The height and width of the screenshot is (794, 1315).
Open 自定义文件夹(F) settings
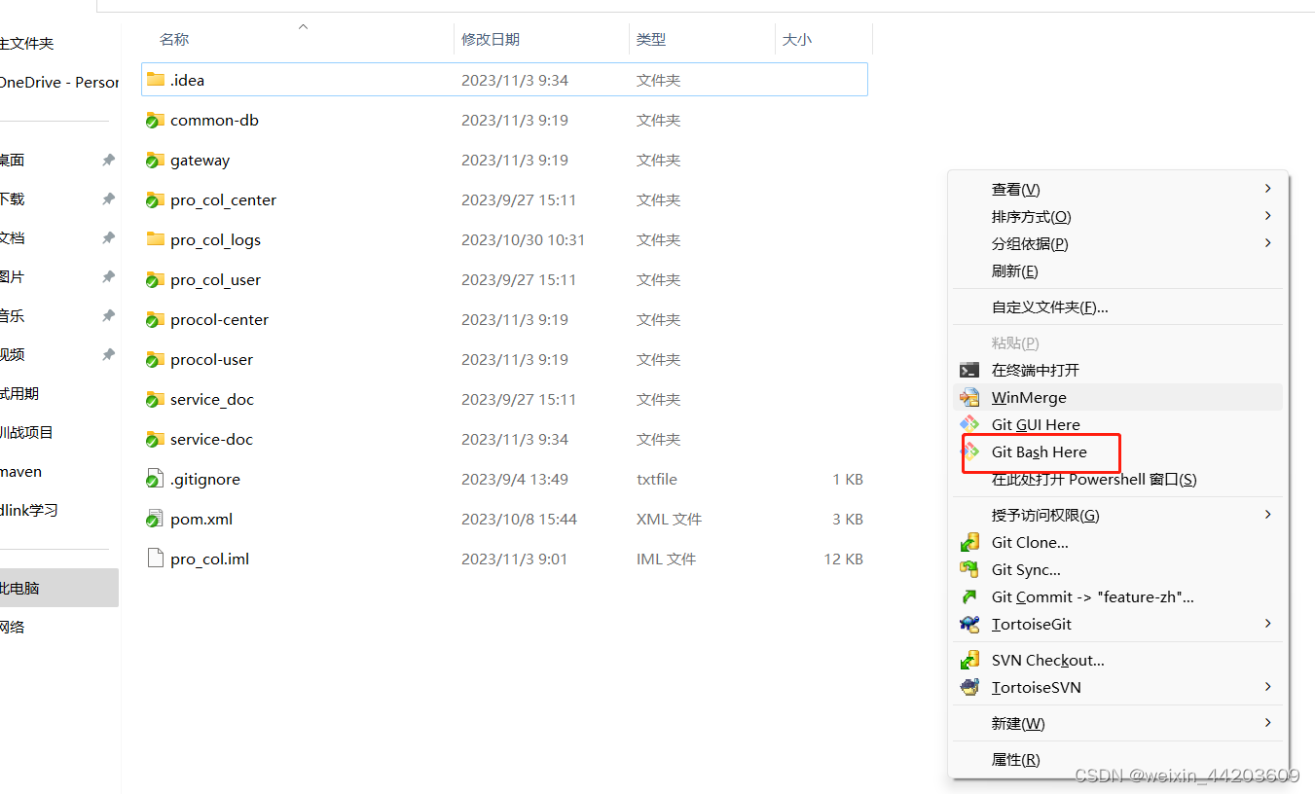pos(1043,307)
